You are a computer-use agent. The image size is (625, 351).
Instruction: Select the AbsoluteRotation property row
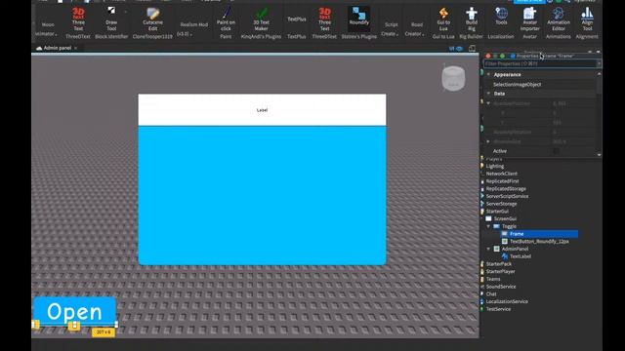tap(539, 132)
